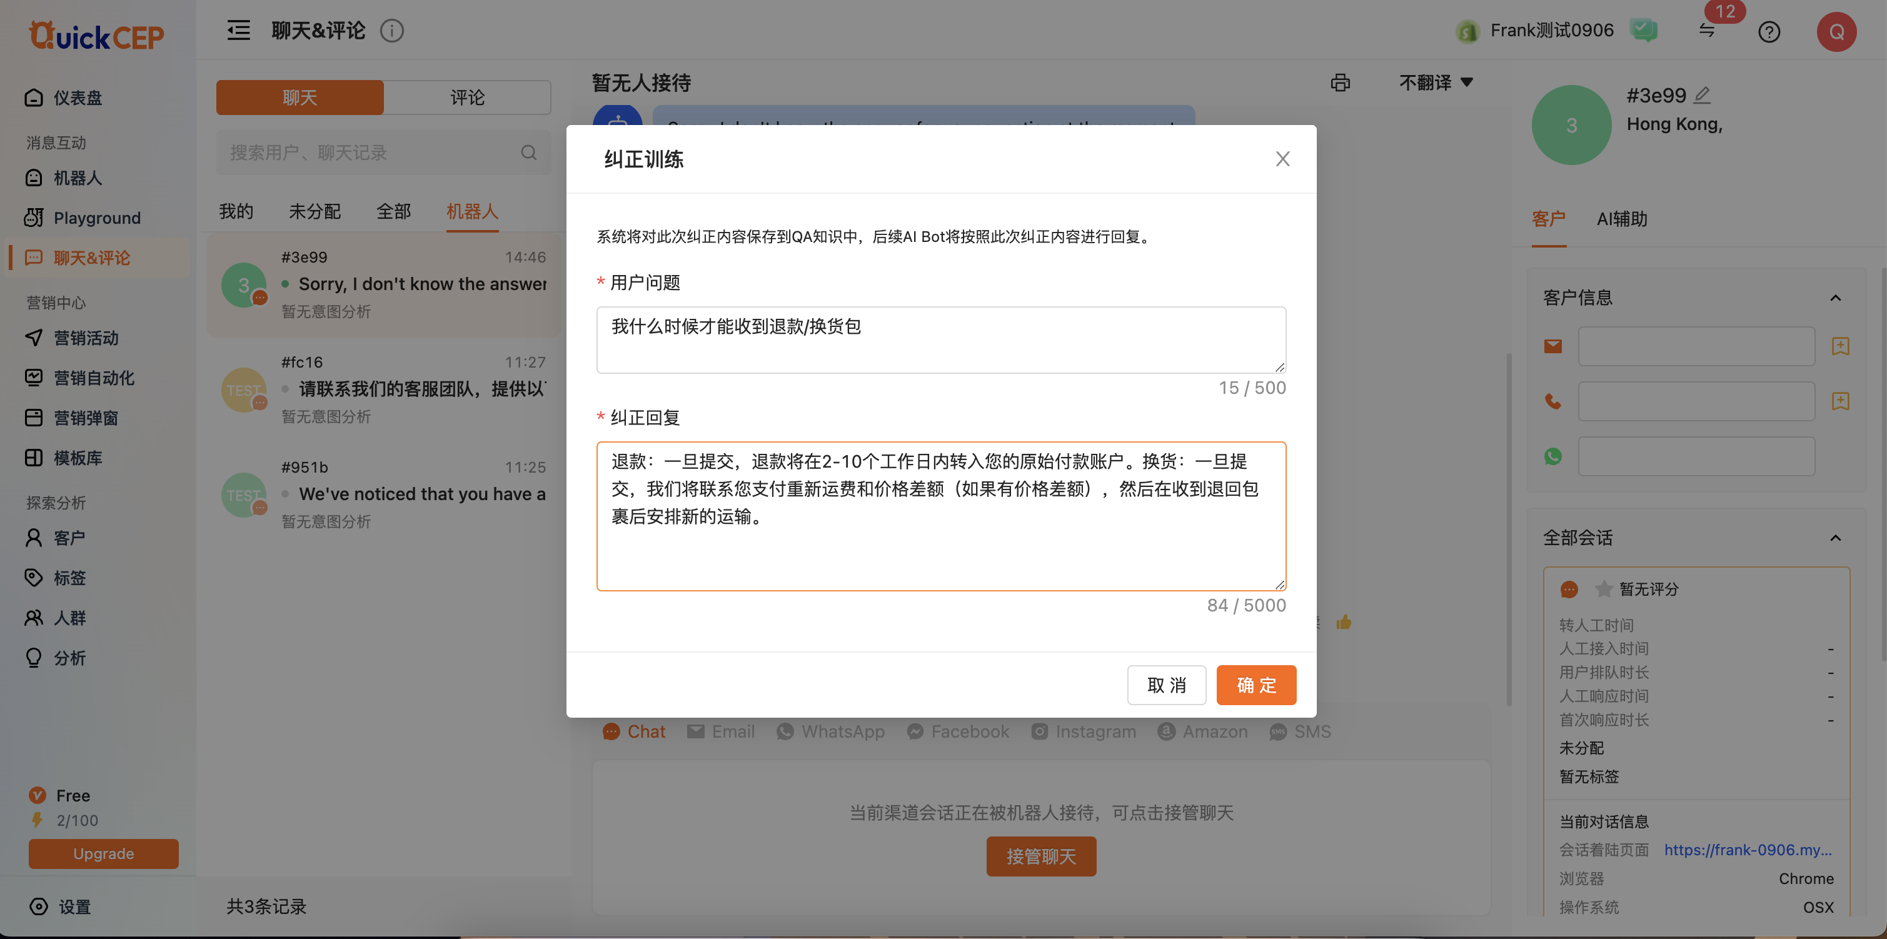Open the help question mark icon
The height and width of the screenshot is (939, 1887).
coord(1768,31)
